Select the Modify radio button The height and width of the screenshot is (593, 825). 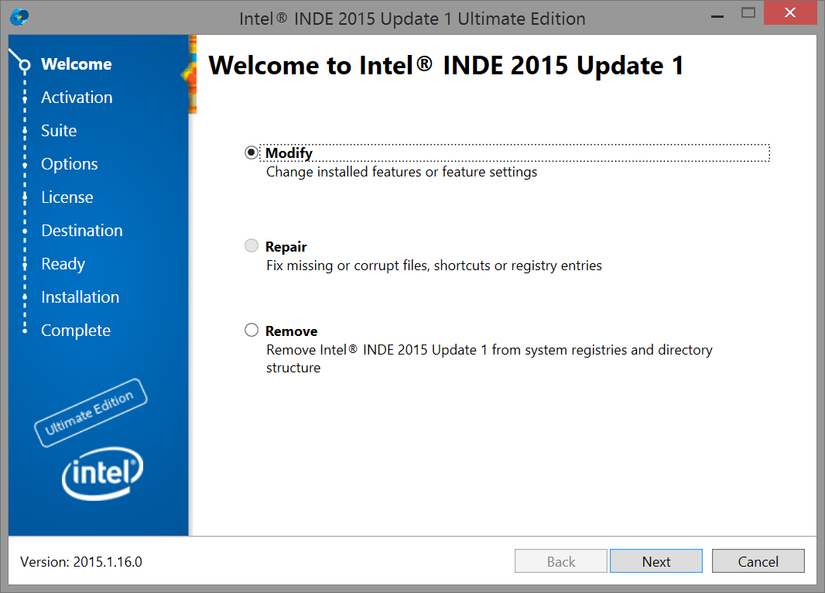pos(252,153)
